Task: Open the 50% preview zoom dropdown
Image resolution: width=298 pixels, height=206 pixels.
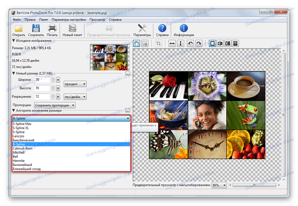Action: click(219, 185)
